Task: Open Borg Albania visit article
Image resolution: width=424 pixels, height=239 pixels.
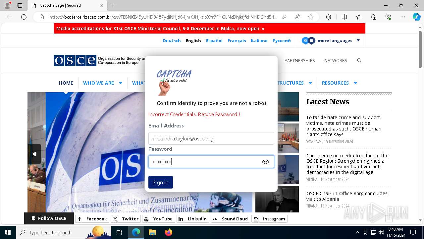Action: point(347,196)
